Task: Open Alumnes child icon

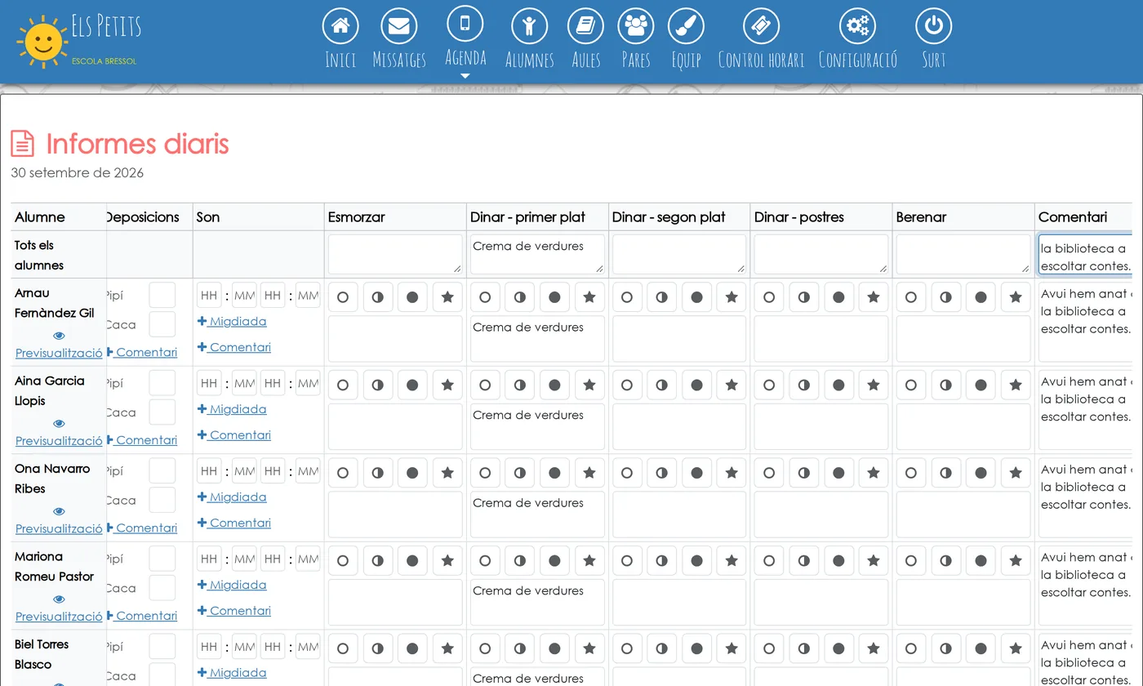Action: coord(529,26)
